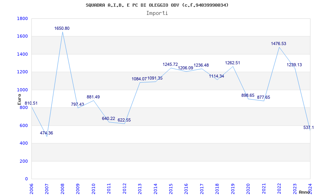Select the 622.55 data label

[124, 120]
